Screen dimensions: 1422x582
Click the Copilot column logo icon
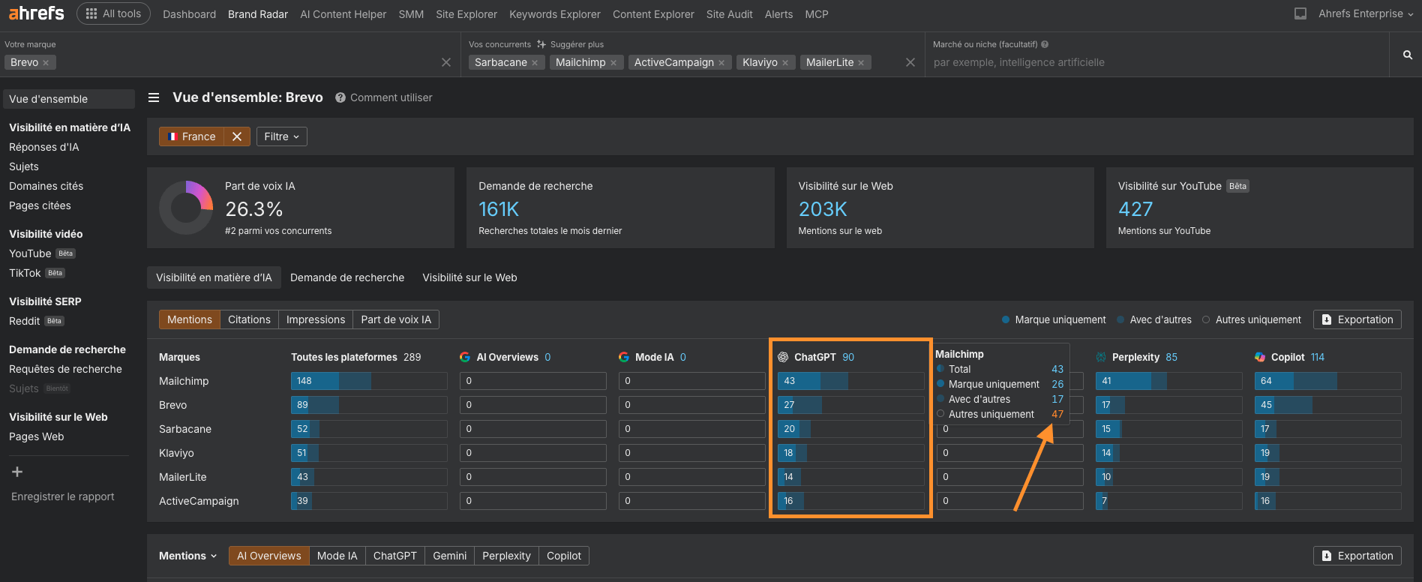(1260, 357)
